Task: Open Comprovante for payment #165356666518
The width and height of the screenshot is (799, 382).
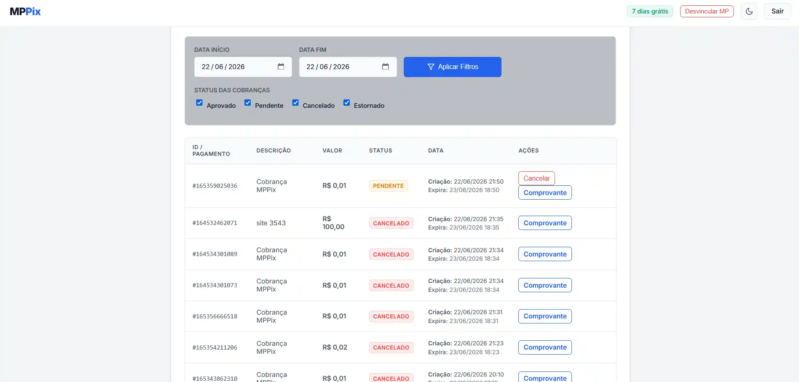Action: pos(545,316)
